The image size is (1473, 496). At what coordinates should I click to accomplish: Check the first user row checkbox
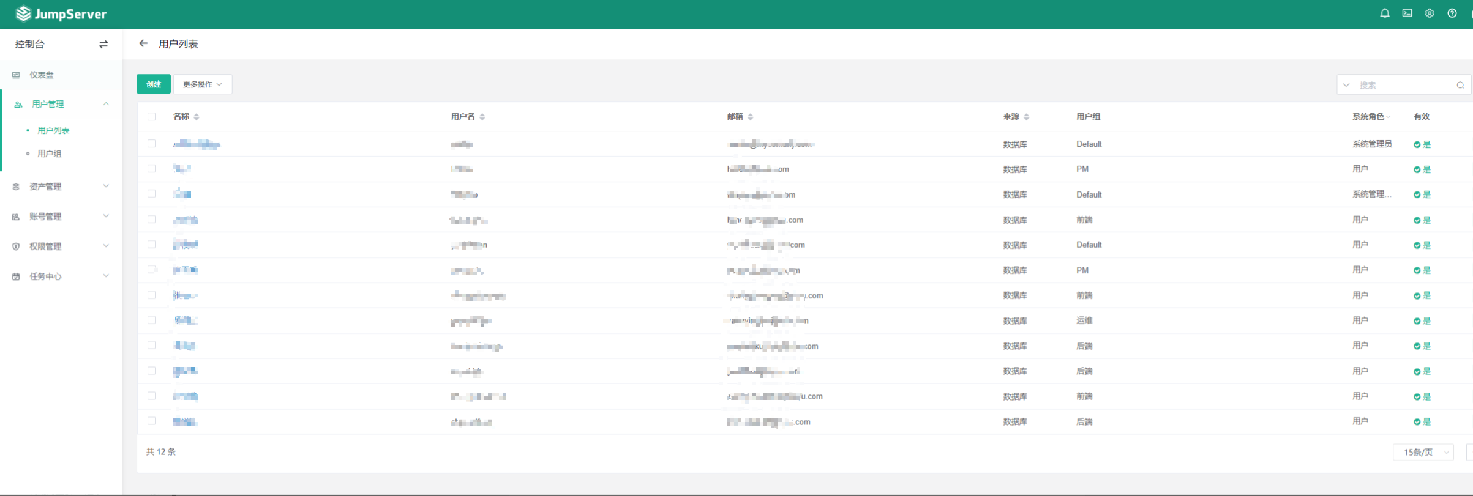pyautogui.click(x=152, y=144)
